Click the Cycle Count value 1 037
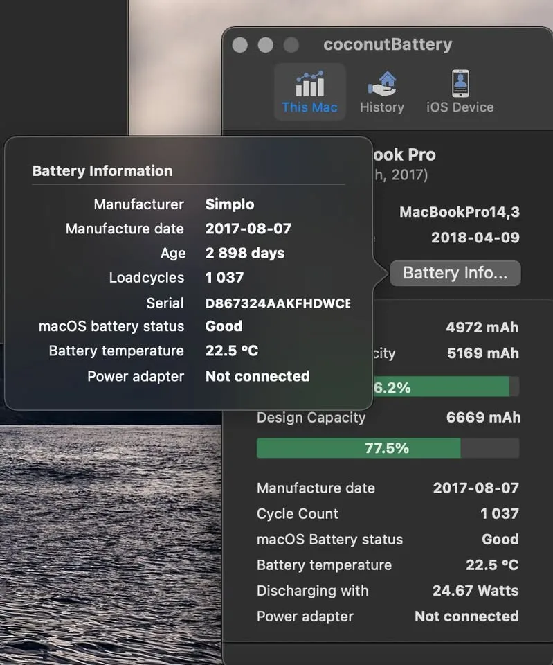Screen dimensions: 553x665 (500, 514)
